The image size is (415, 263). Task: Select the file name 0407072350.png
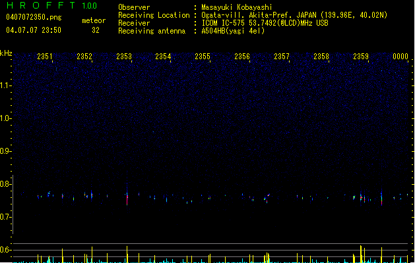tap(34, 17)
